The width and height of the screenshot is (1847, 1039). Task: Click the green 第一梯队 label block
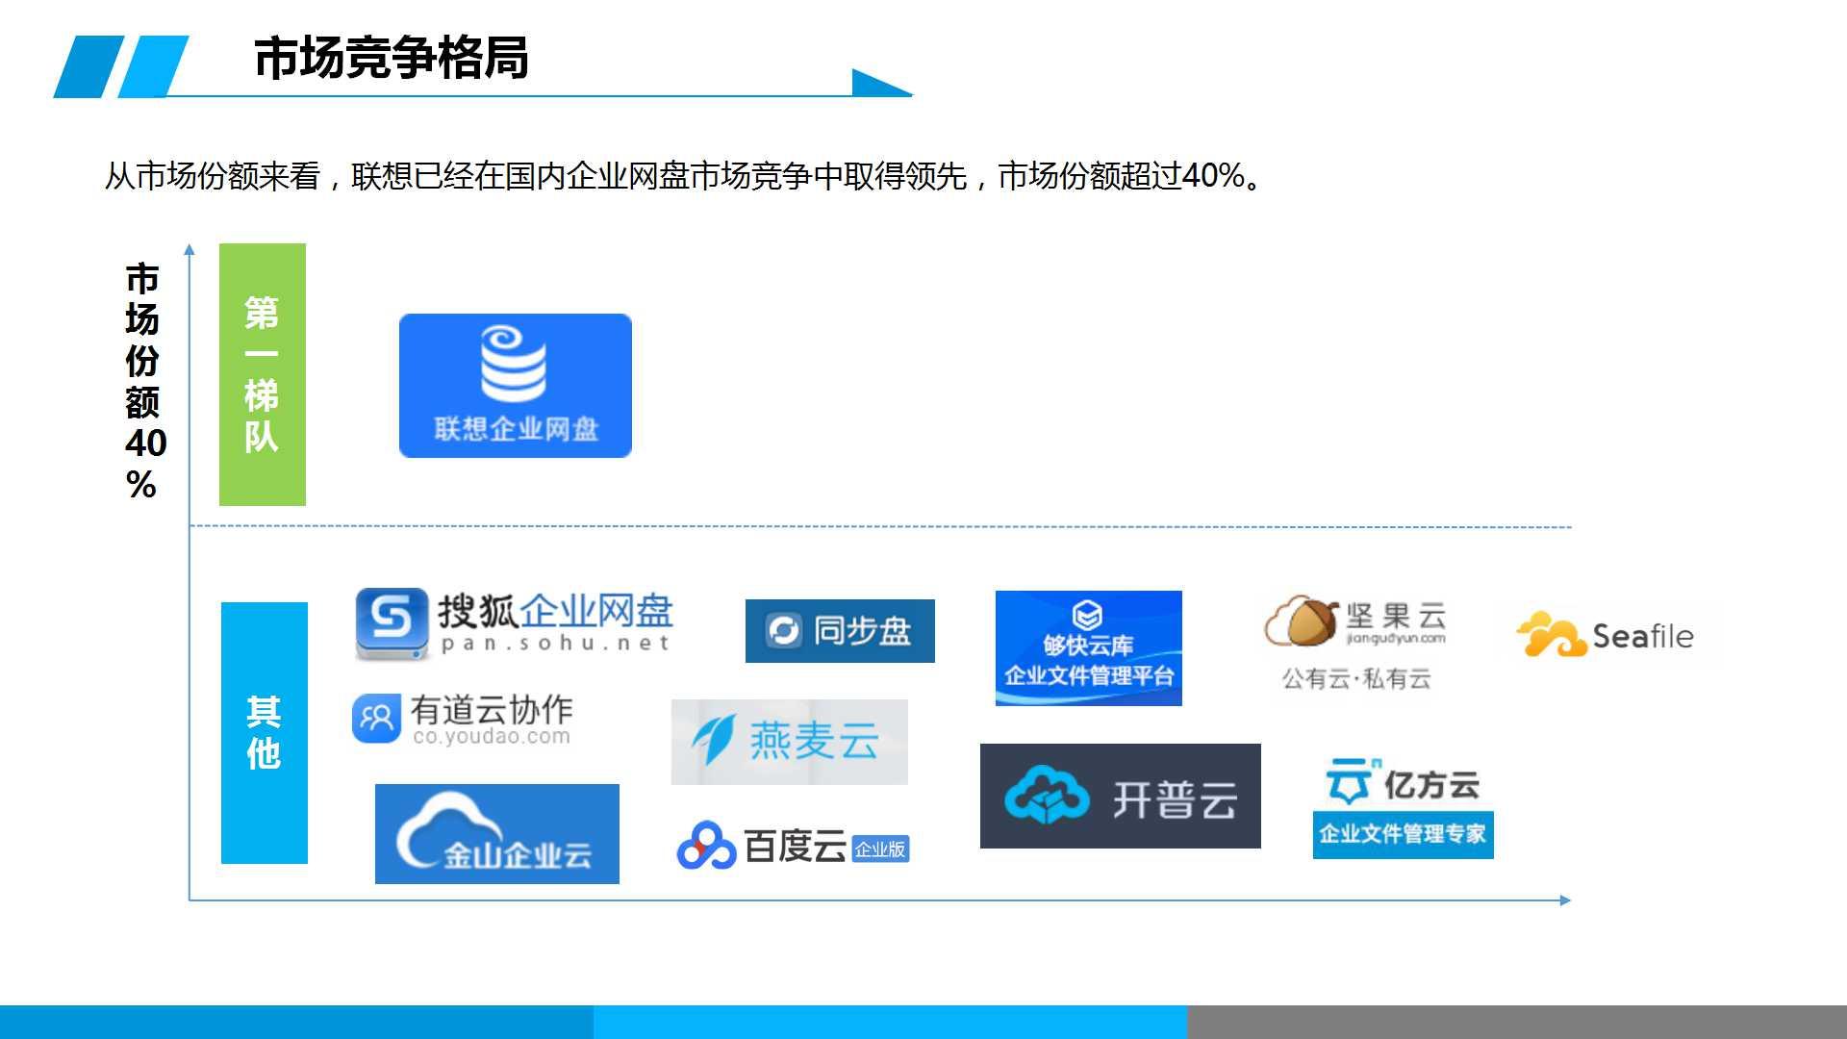tap(263, 374)
